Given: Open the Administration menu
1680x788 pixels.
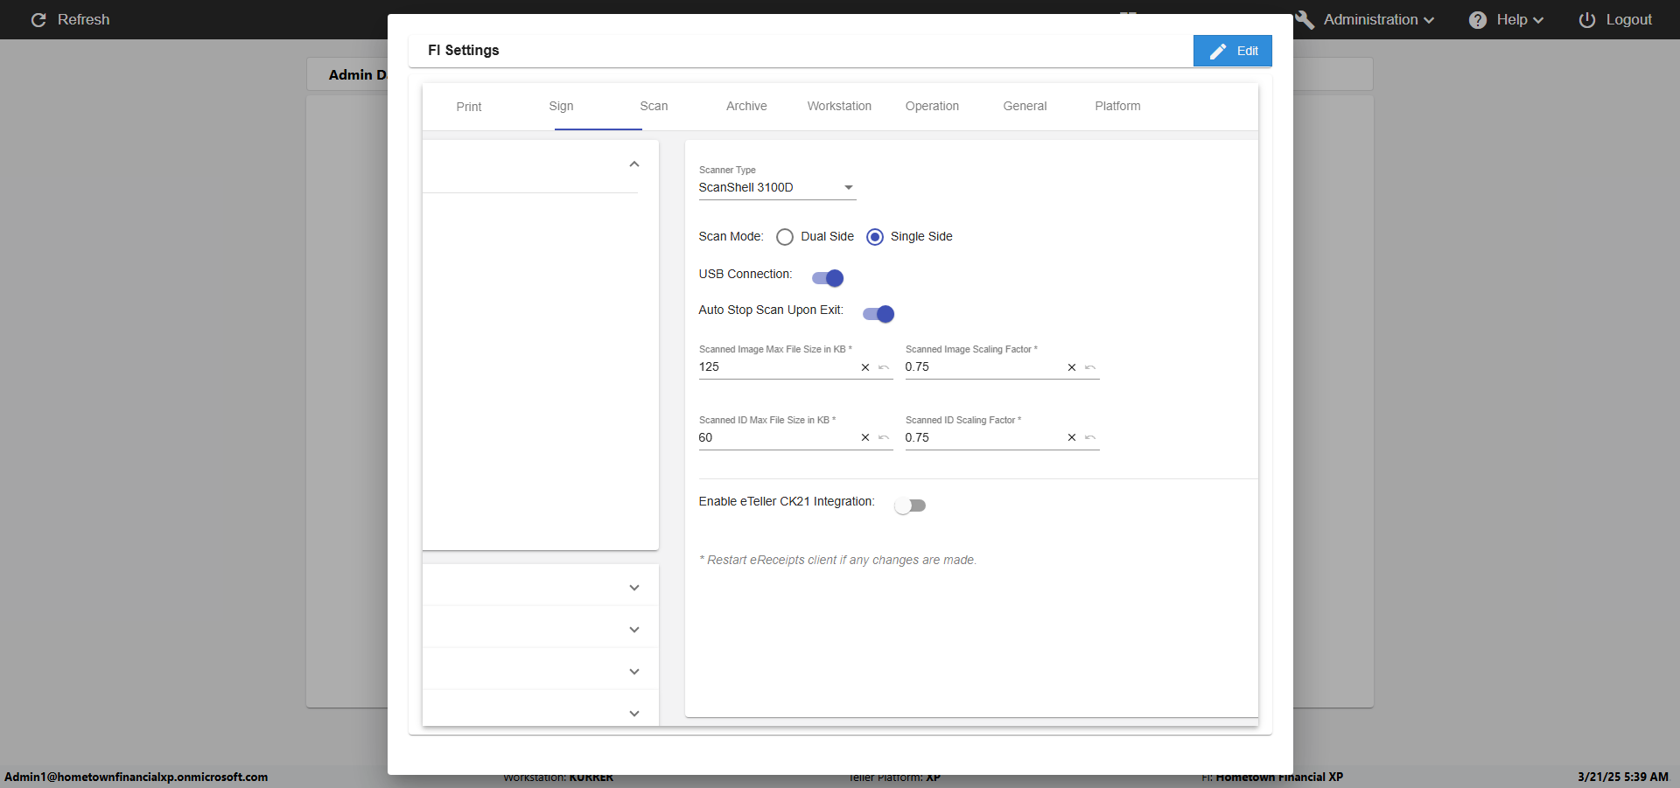Looking at the screenshot, I should (x=1369, y=19).
